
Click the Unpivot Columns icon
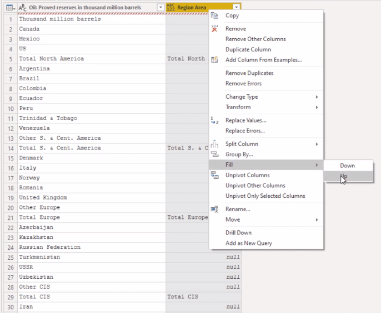[x=214, y=175]
